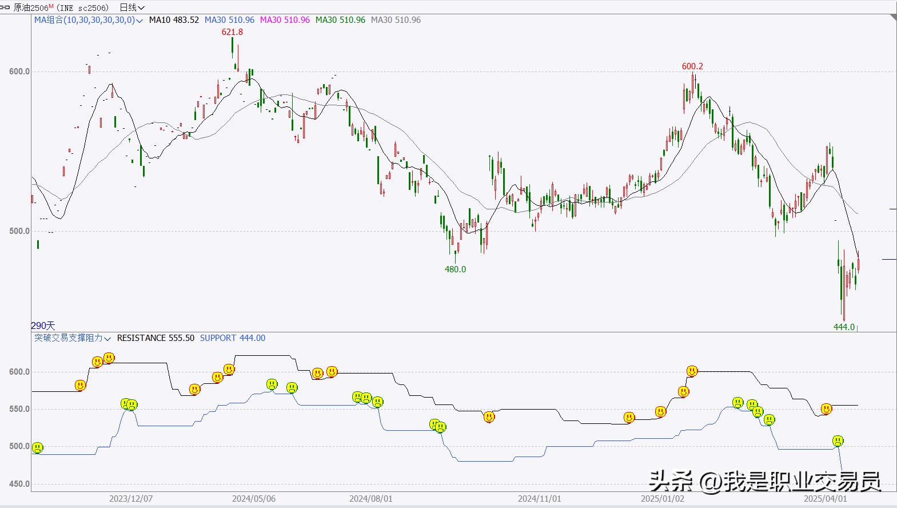897x508 pixels.
Task: Open the 日线 period dropdown
Action: click(131, 7)
